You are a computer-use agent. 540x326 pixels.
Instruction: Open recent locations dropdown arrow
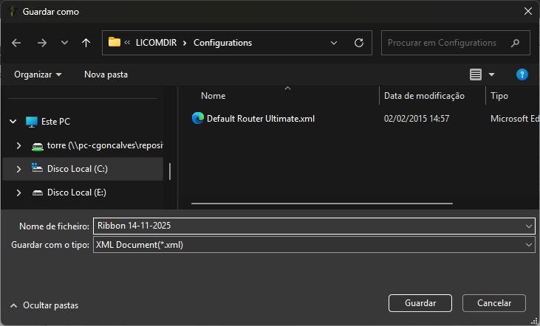pyautogui.click(x=64, y=43)
